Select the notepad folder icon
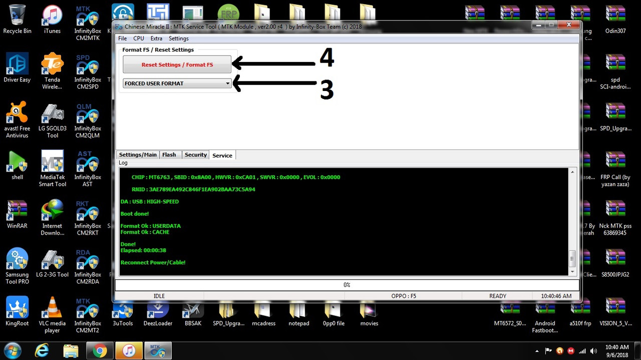This screenshot has width=641, height=360. click(298, 315)
